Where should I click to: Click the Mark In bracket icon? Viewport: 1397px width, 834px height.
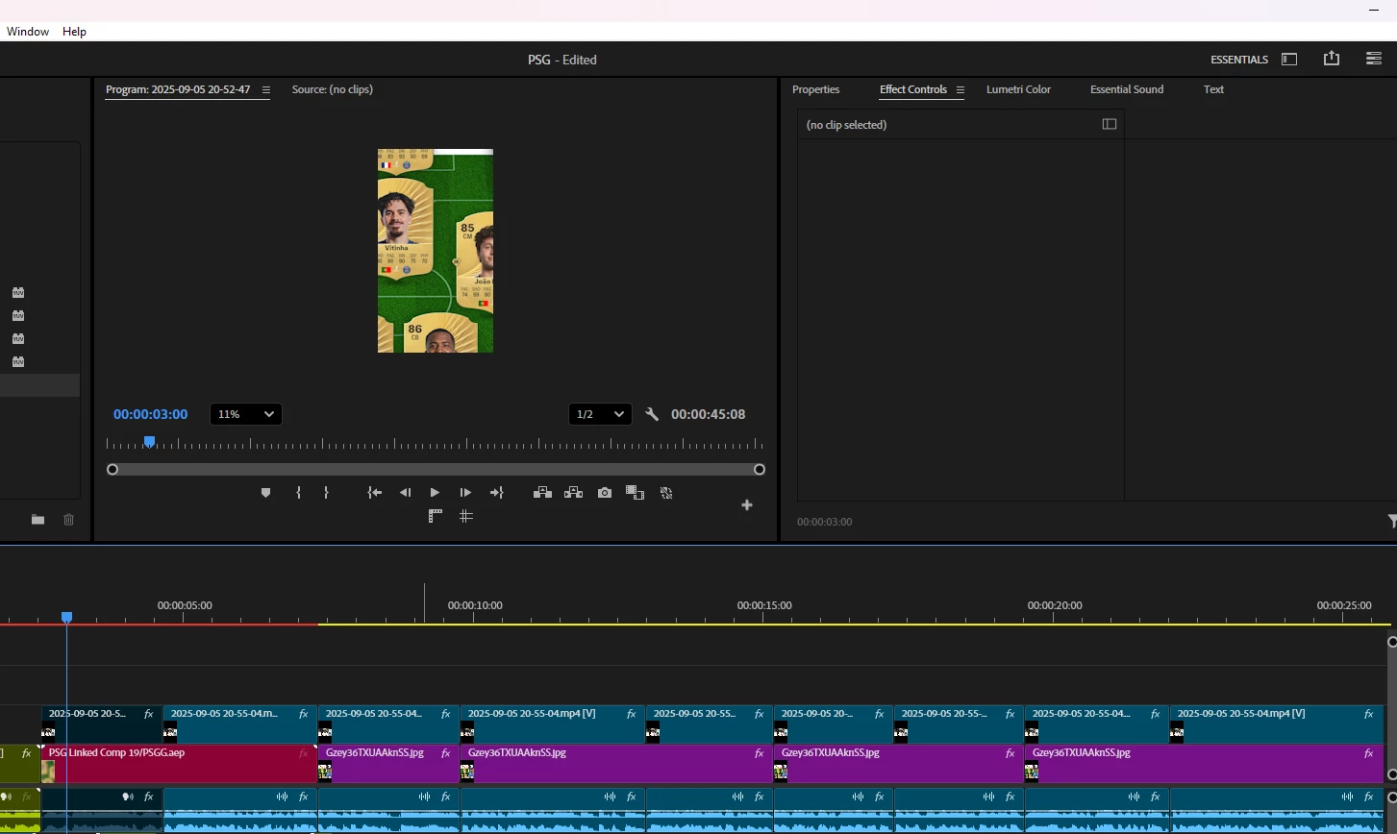[x=298, y=493]
